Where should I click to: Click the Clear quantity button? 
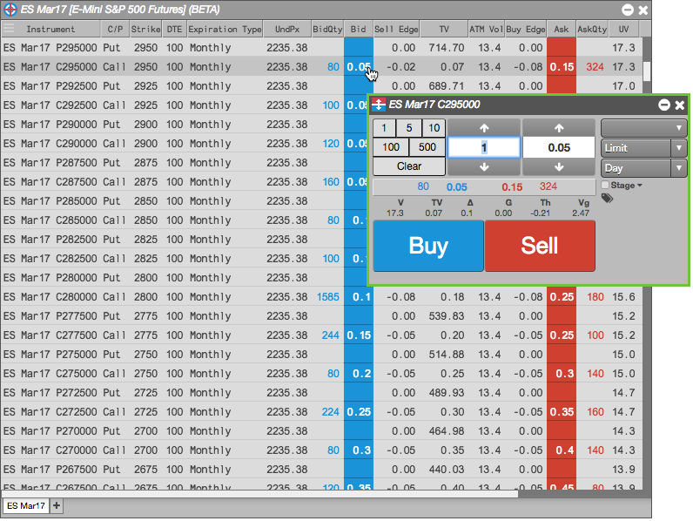click(x=409, y=166)
